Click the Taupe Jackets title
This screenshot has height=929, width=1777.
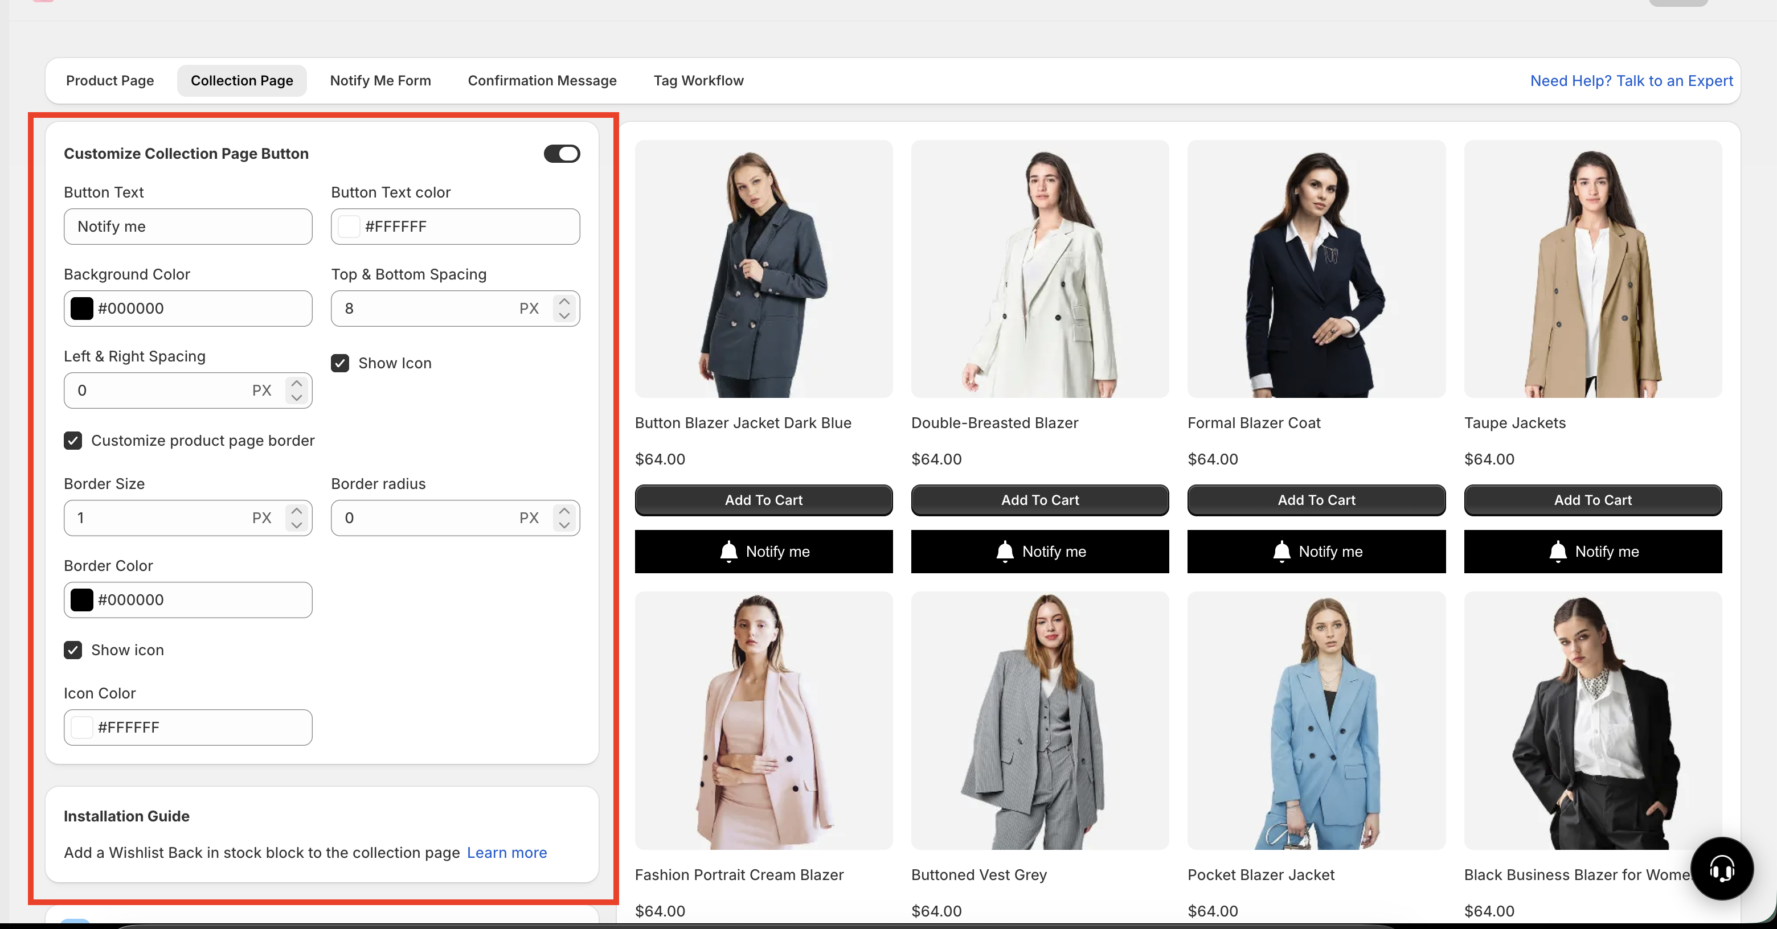pyautogui.click(x=1515, y=423)
